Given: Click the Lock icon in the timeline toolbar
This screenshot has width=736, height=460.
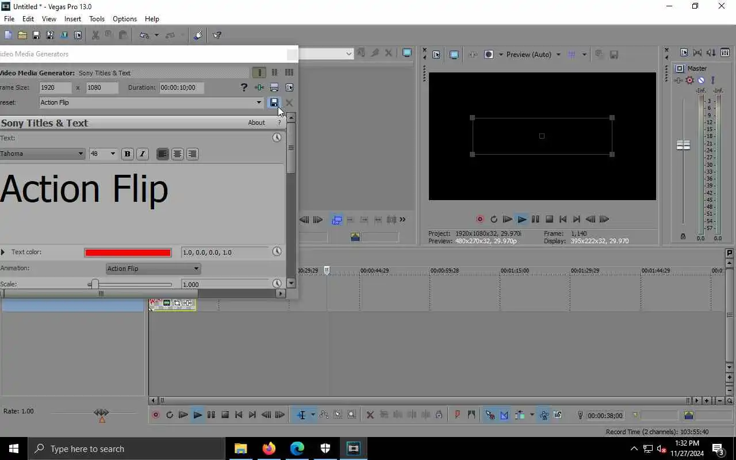Looking at the screenshot, I should click(439, 415).
